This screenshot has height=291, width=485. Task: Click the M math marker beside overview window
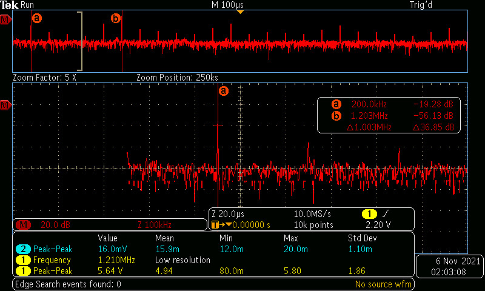[x=5, y=21]
